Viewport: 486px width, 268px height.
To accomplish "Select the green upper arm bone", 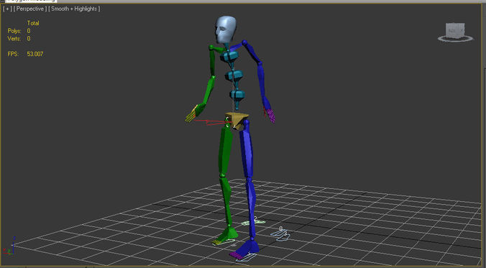I will pyautogui.click(x=212, y=62).
